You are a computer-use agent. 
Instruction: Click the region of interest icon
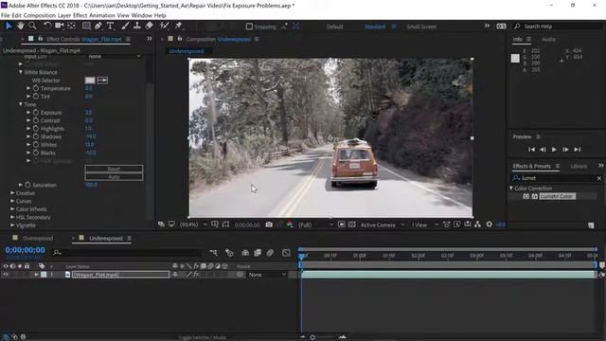tap(341, 224)
